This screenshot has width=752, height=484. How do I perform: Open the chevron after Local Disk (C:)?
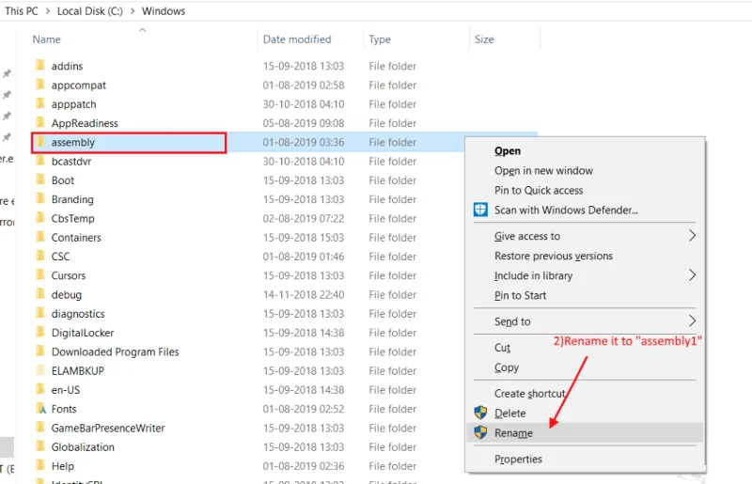[133, 11]
